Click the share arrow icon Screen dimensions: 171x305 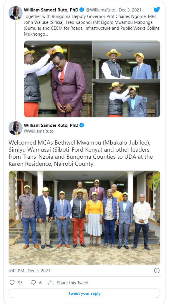coord(51,283)
